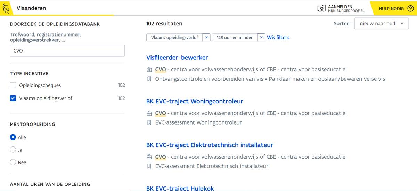Enable the Opleidingscheques checkbox
The width and height of the screenshot is (417, 191).
[x=13, y=85]
